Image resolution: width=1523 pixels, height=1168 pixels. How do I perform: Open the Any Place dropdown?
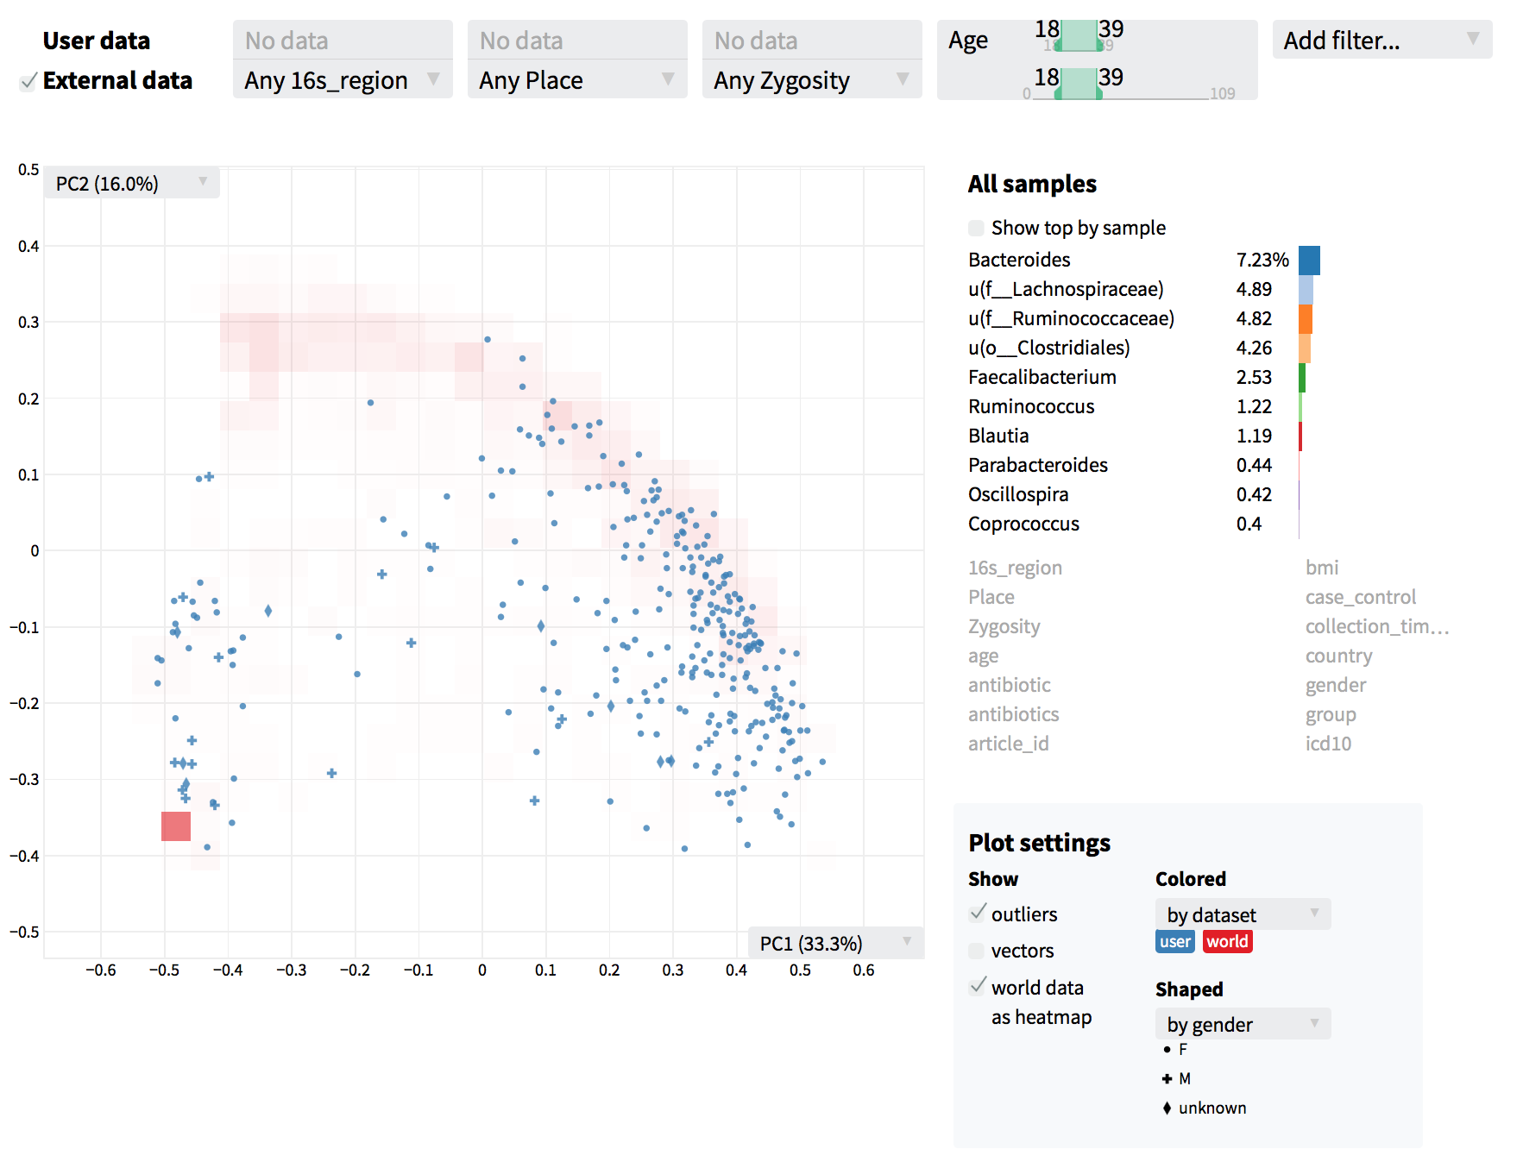click(577, 80)
